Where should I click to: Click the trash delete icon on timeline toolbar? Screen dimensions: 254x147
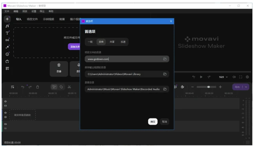38,87
